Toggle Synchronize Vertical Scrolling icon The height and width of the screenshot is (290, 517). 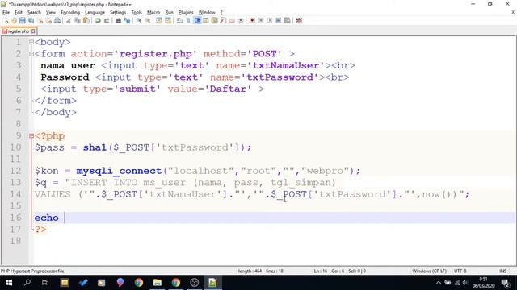159,21
